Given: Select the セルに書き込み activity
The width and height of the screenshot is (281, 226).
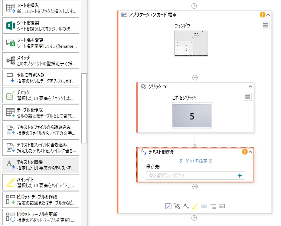Looking at the screenshot, I should 40,78.
